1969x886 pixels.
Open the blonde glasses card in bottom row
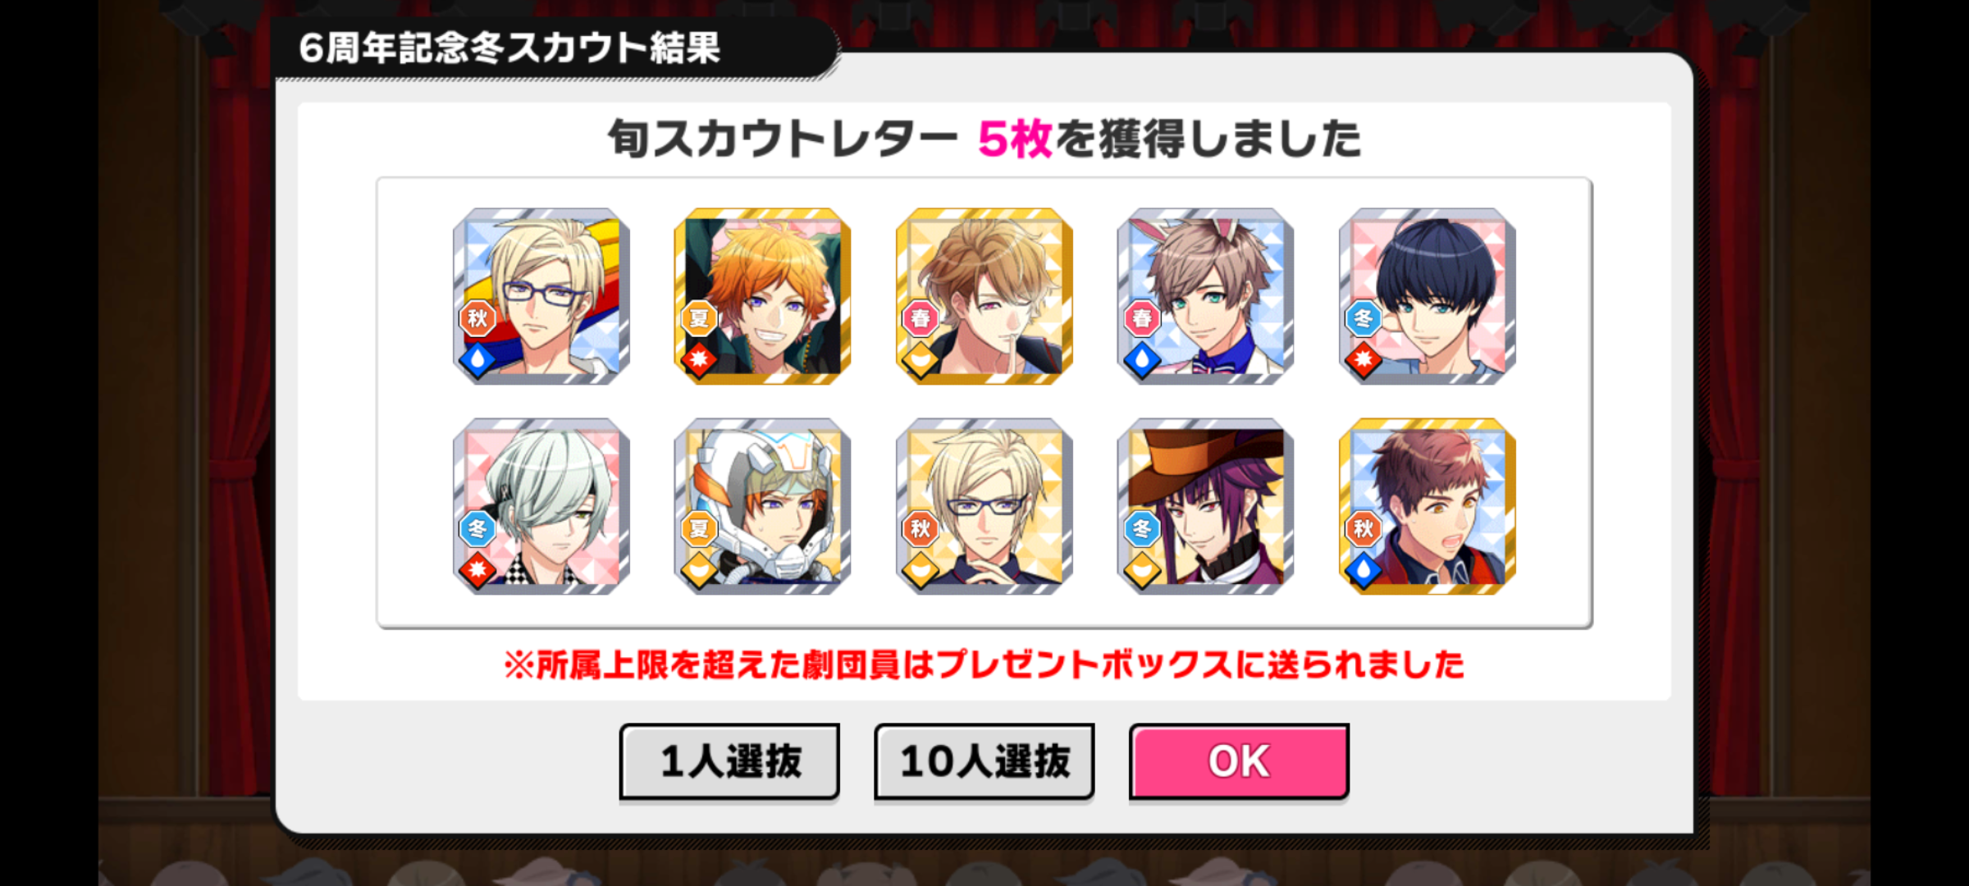coord(984,506)
